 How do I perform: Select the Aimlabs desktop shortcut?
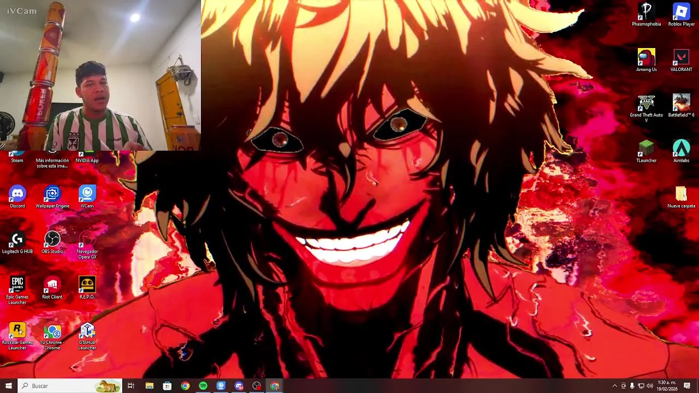pos(682,151)
